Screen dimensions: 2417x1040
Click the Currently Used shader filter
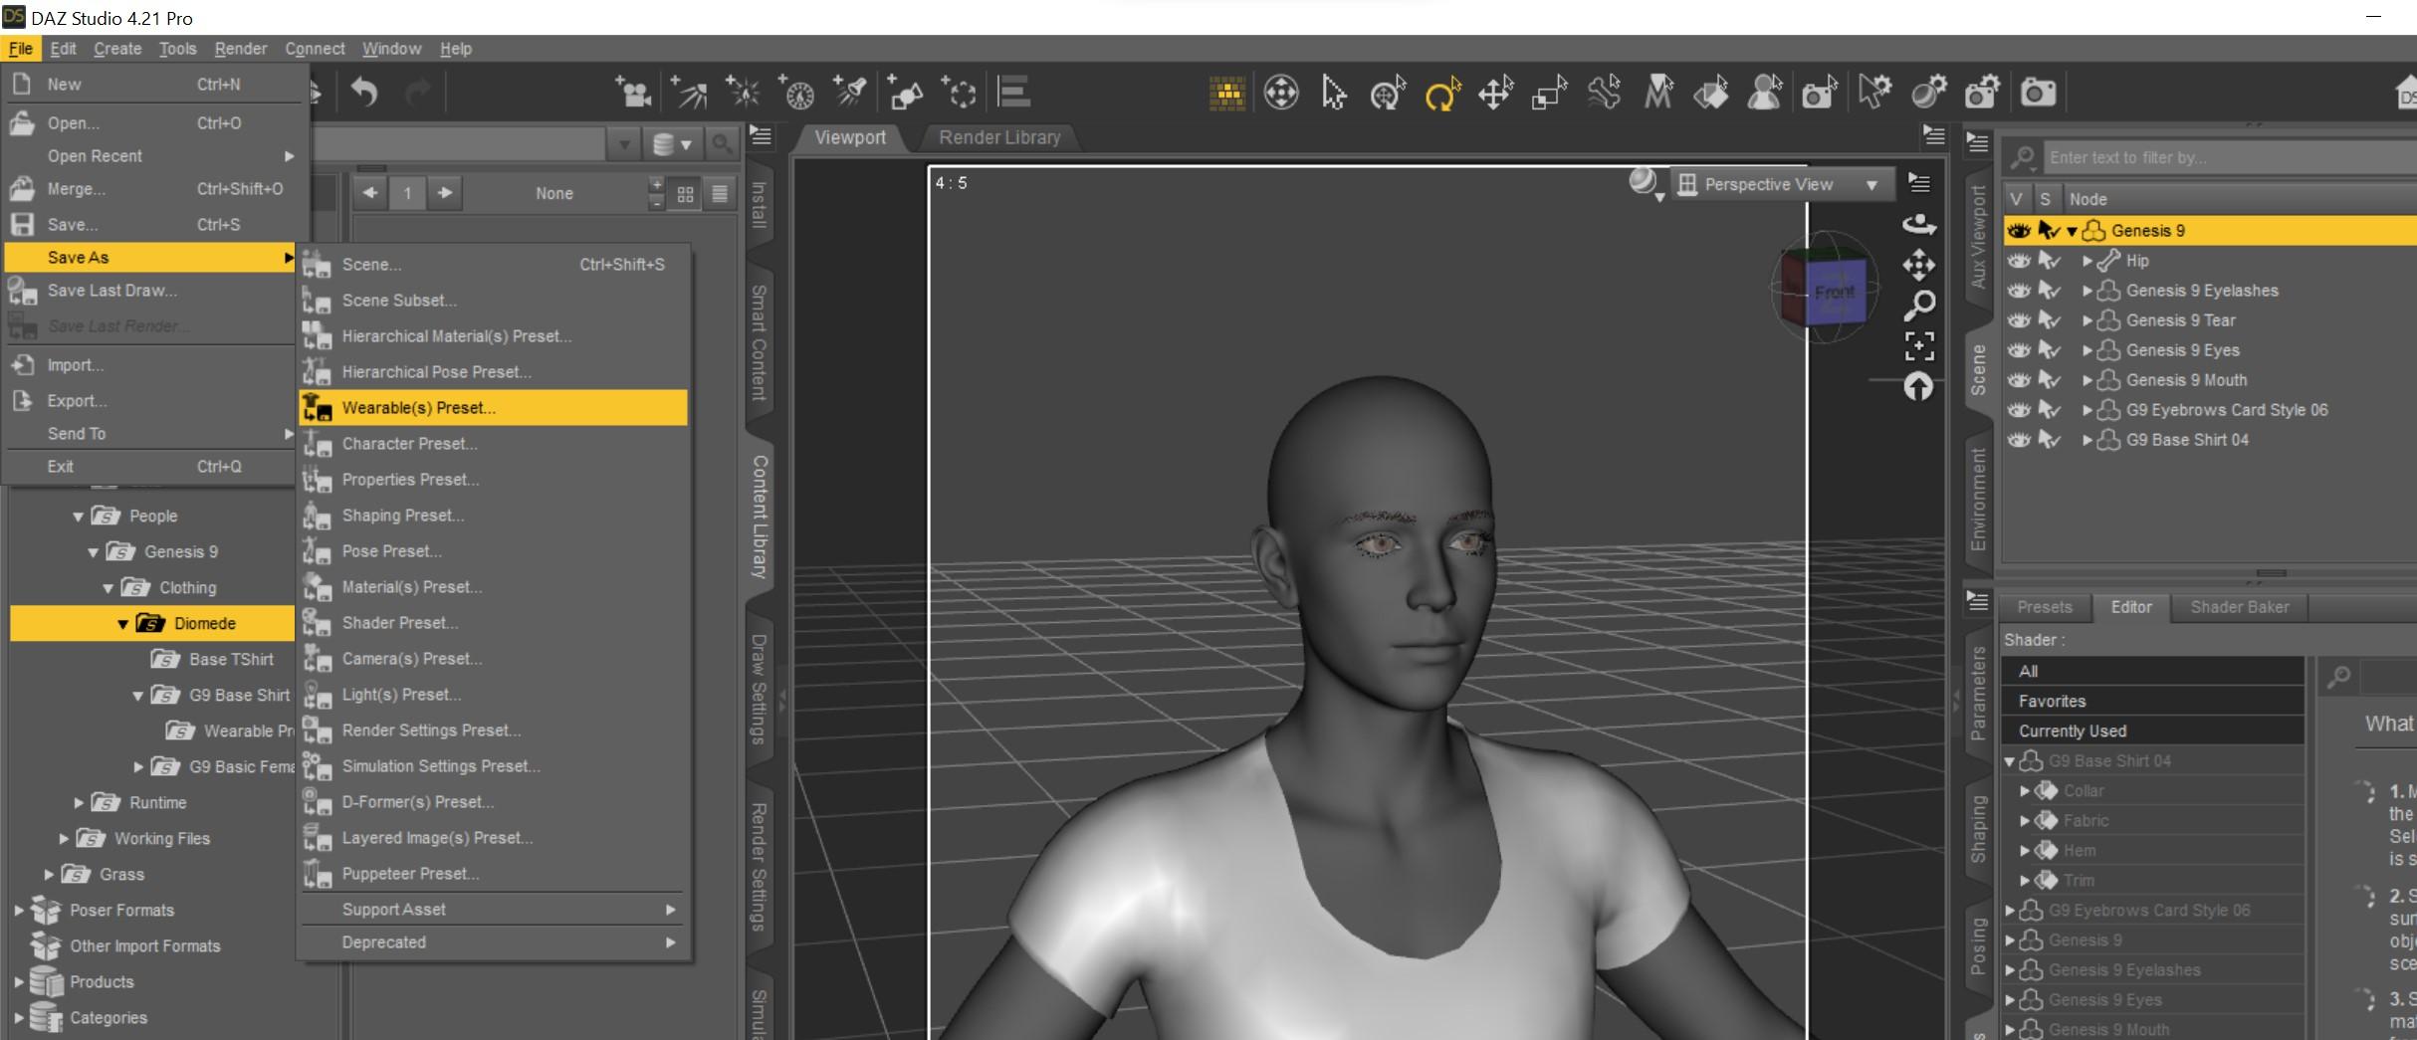coord(2072,730)
